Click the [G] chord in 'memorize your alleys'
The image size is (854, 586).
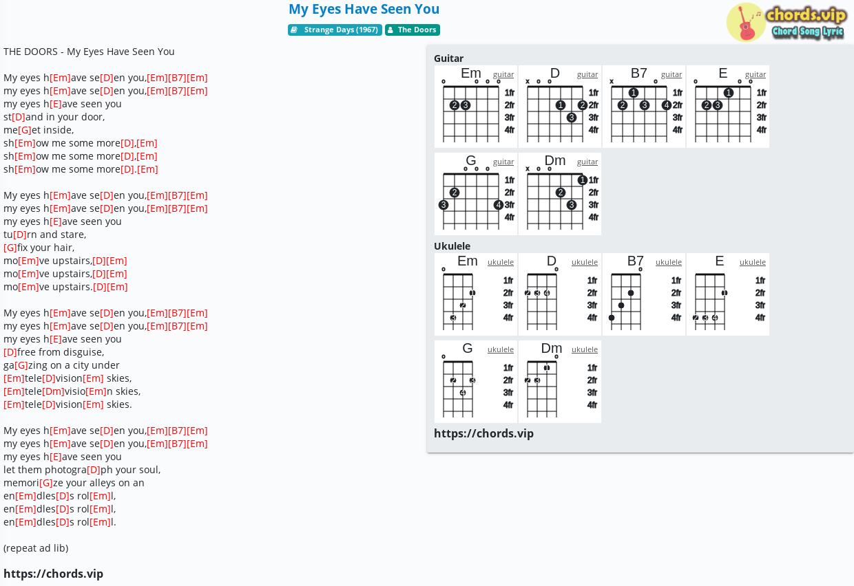pyautogui.click(x=46, y=483)
